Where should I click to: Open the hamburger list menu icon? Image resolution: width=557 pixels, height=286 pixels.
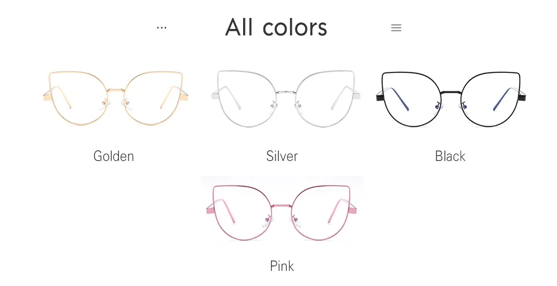click(x=396, y=28)
